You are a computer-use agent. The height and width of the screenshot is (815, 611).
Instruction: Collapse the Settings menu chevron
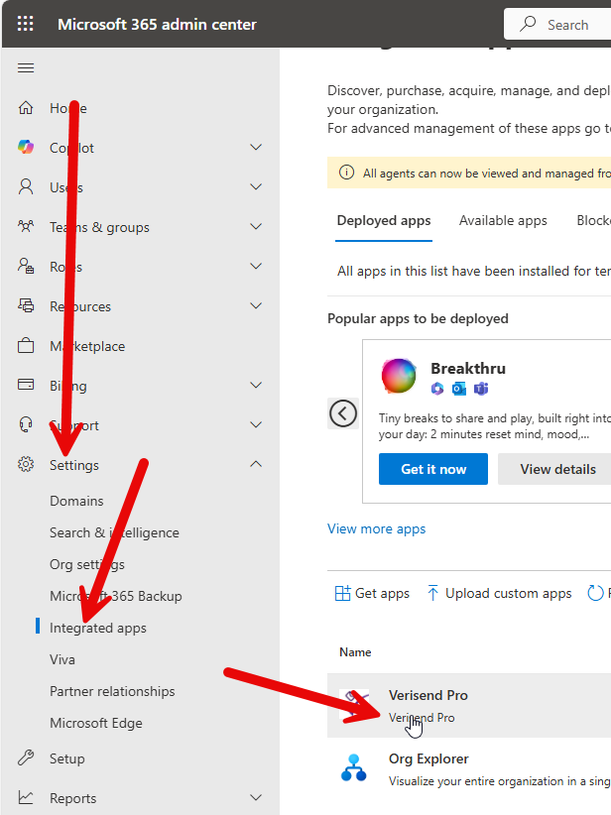(x=256, y=464)
